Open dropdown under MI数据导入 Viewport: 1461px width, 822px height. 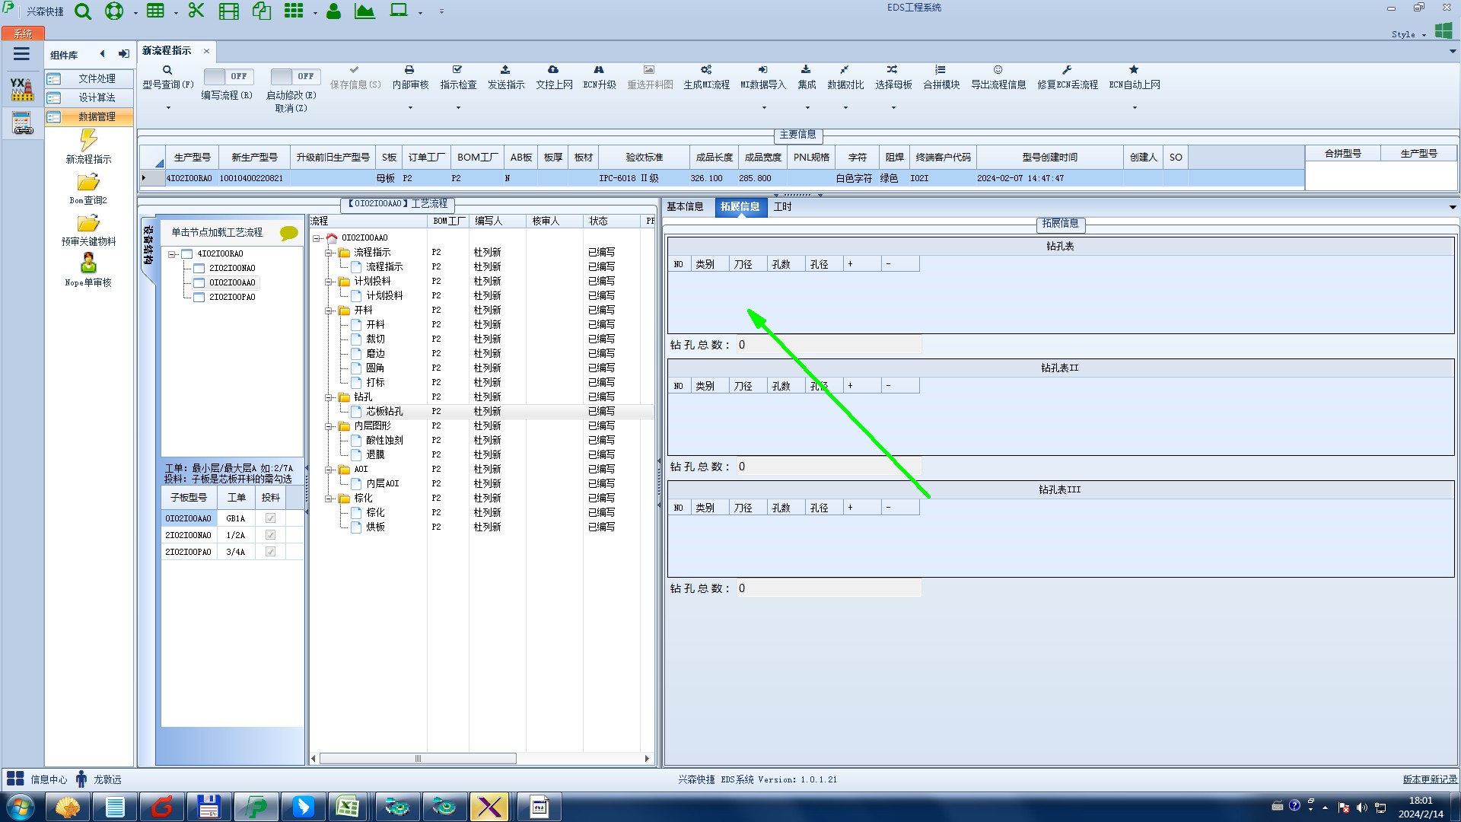(x=763, y=108)
